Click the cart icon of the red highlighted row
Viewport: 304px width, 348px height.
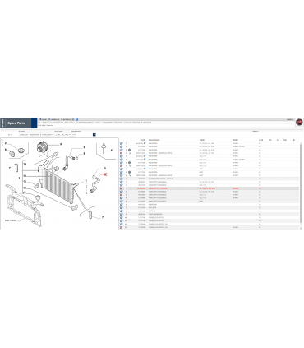pos(122,188)
